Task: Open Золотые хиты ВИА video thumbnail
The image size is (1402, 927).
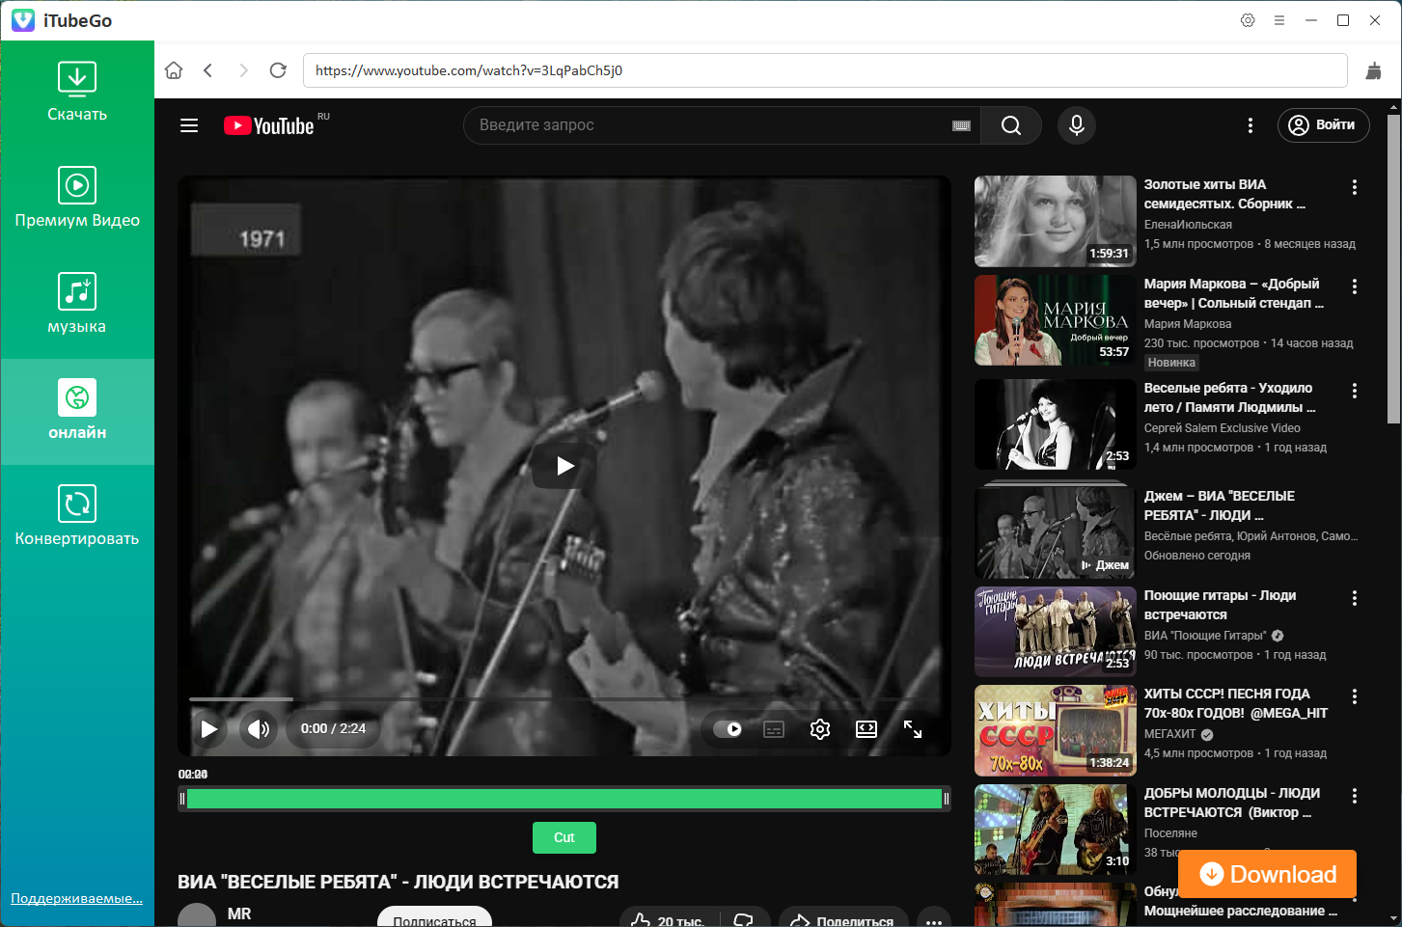Action: pyautogui.click(x=1056, y=221)
